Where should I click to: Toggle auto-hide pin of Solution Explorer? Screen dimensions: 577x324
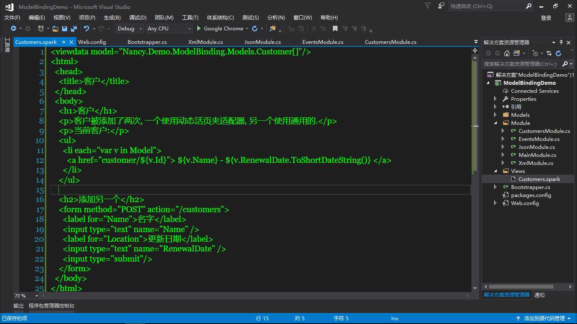coord(561,42)
